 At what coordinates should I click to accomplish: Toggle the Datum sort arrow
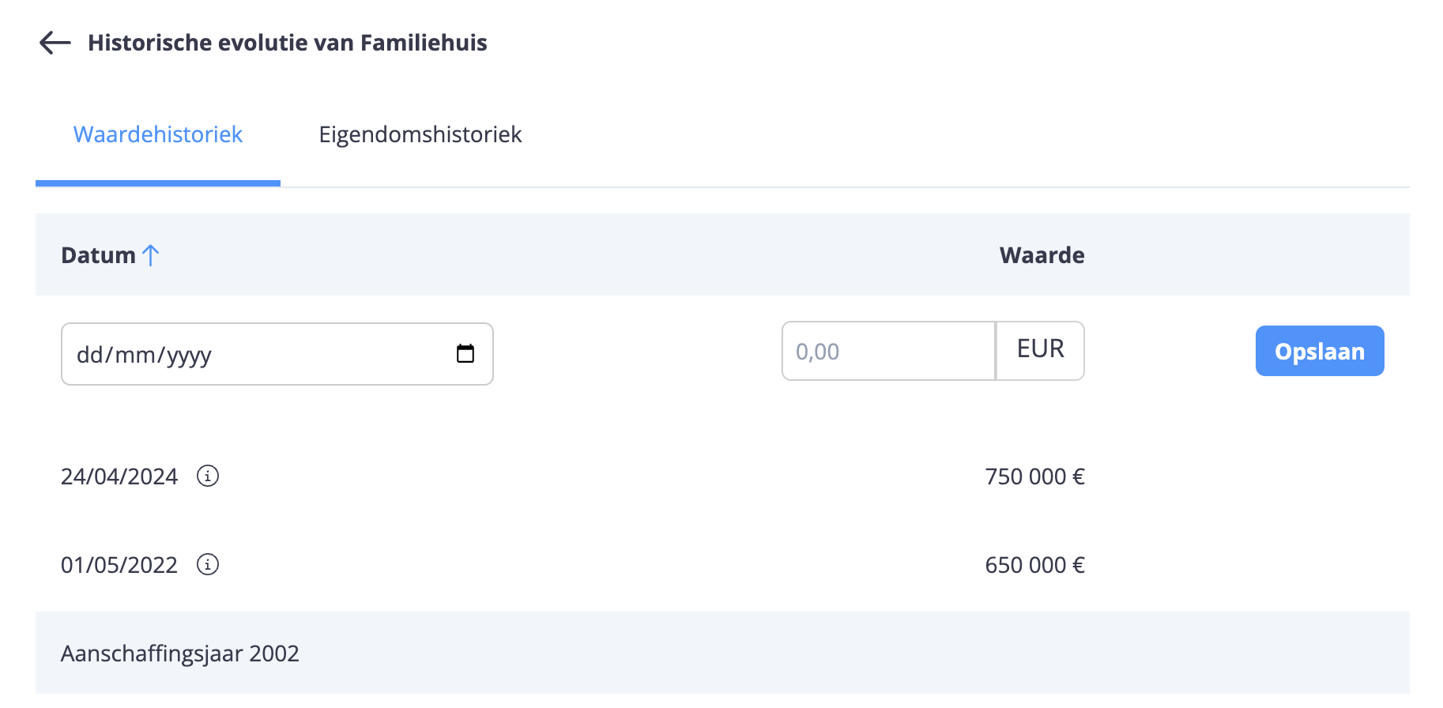[x=151, y=255]
